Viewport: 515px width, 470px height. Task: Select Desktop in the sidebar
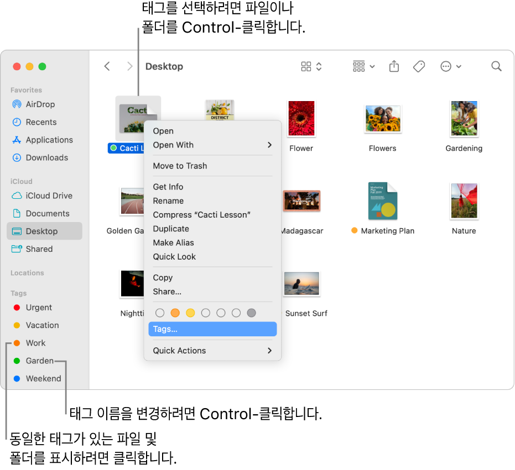tap(44, 231)
